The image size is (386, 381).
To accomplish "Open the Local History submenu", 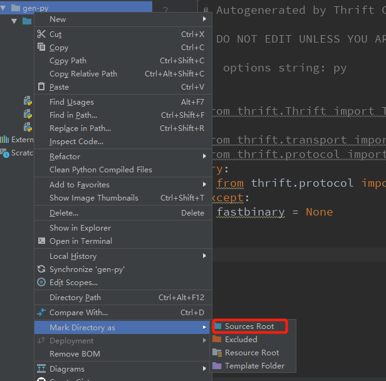I will pos(204,256).
